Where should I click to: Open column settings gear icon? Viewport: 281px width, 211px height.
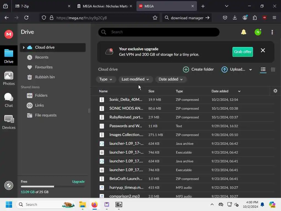coord(275,91)
